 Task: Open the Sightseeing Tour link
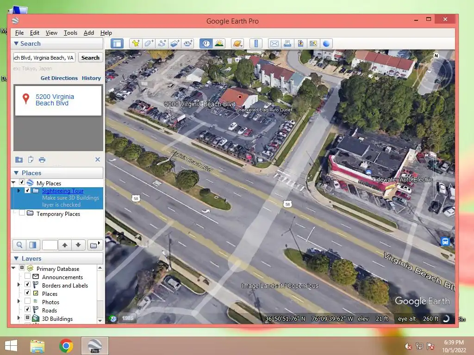coord(62,190)
